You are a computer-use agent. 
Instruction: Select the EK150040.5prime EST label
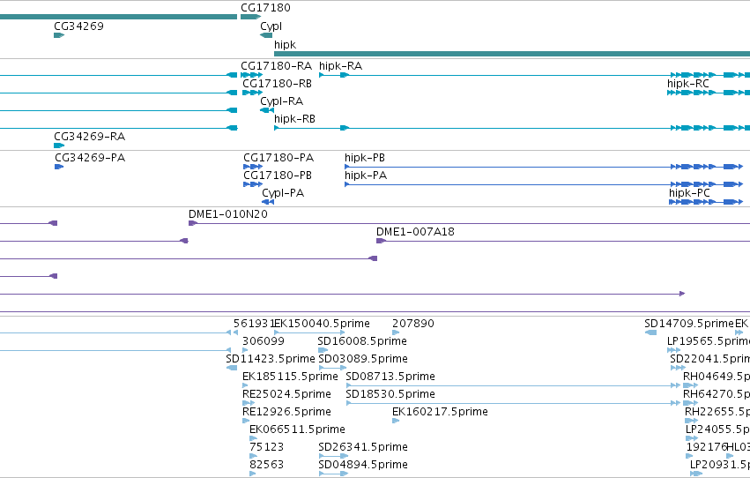pos(322,324)
